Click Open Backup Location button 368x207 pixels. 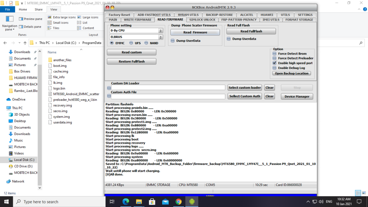291,73
